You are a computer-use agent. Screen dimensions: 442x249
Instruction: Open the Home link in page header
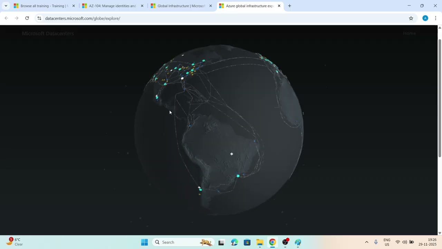click(x=409, y=33)
